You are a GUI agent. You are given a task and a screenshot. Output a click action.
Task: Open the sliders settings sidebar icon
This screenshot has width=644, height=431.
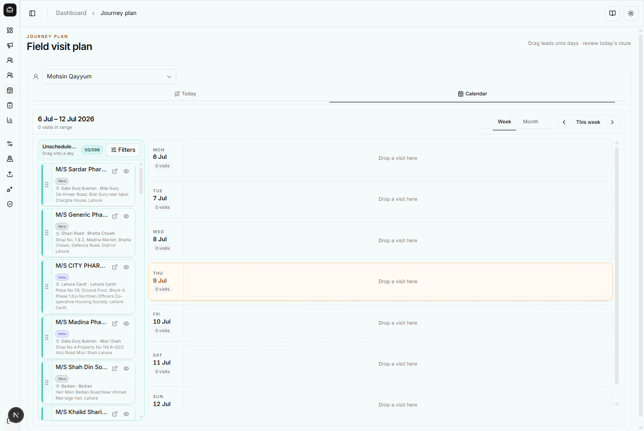9,144
